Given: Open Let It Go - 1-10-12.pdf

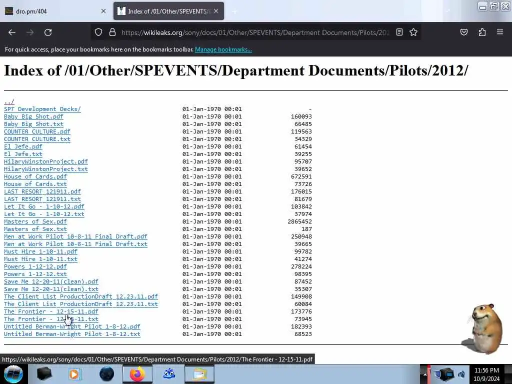Looking at the screenshot, I should (44, 206).
